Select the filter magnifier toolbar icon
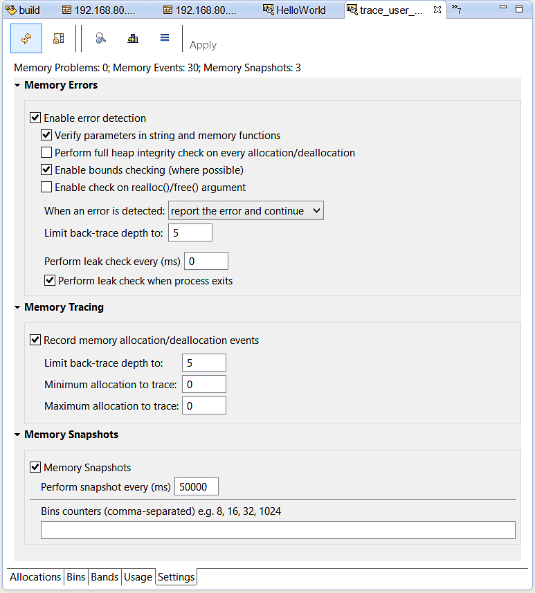 click(x=100, y=38)
